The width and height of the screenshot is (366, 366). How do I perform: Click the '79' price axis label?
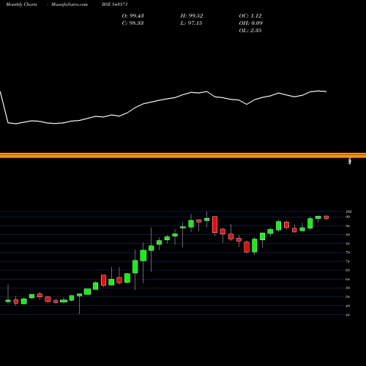click(x=348, y=253)
